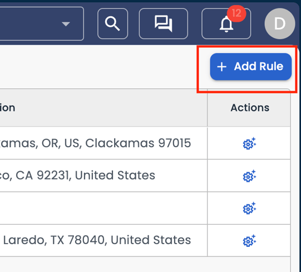301x272 pixels.
Task: Click gear action icon for Laredo row
Action: click(x=249, y=241)
